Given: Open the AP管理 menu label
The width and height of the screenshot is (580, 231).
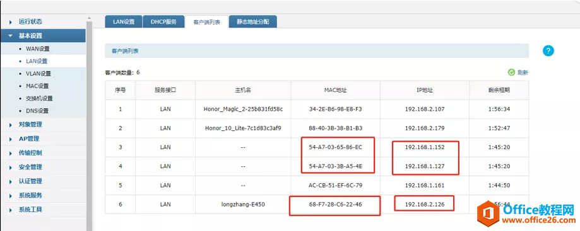Looking at the screenshot, I should 29,138.
